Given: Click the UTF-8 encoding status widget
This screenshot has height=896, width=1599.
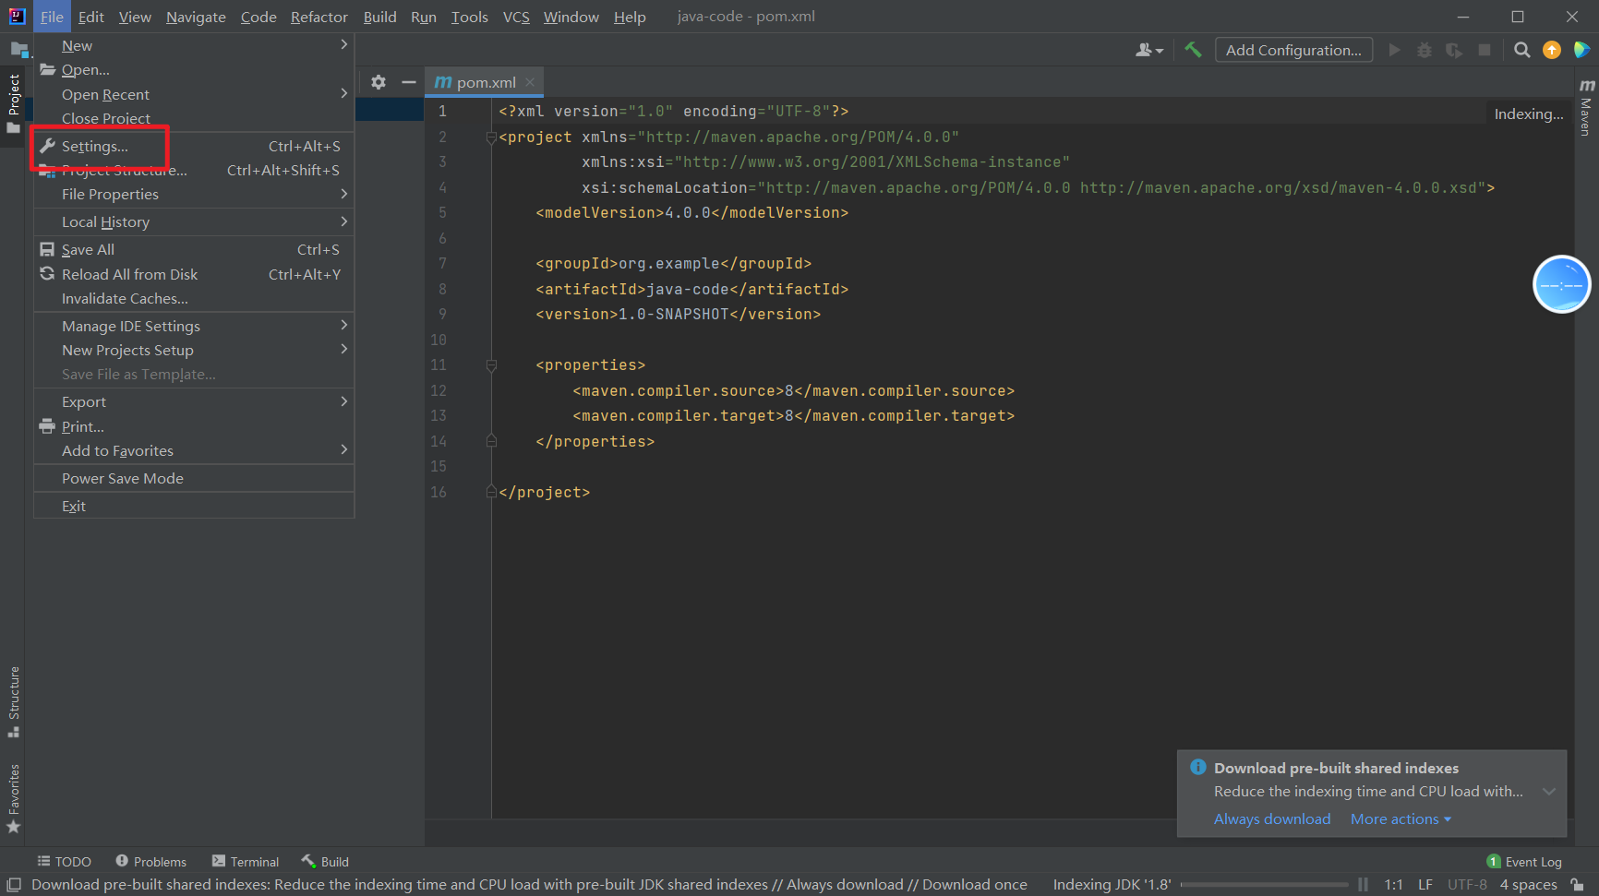Looking at the screenshot, I should pos(1467,885).
